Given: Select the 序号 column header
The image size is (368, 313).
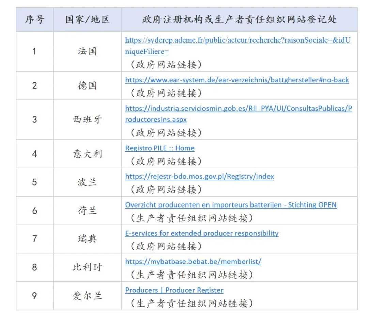Looking at the screenshot, I should 35,20.
